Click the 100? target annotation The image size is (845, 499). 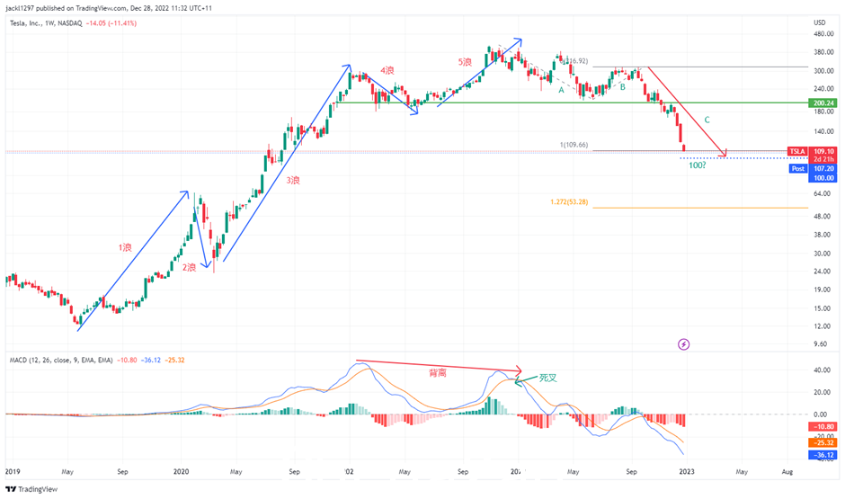click(698, 165)
